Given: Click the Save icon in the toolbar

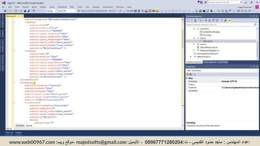Looking at the screenshot, I should pyautogui.click(x=25, y=11).
